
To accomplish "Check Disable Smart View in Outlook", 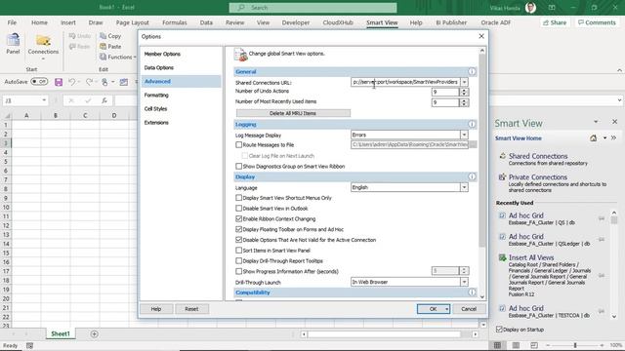I will [x=238, y=208].
